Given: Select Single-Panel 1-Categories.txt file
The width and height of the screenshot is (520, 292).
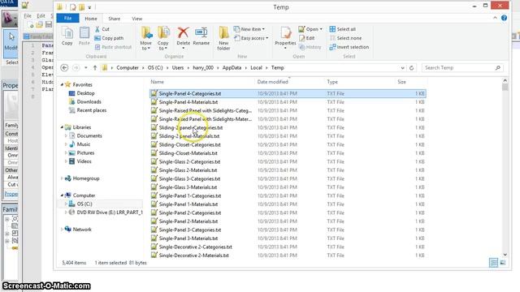Looking at the screenshot, I should click(189, 195).
